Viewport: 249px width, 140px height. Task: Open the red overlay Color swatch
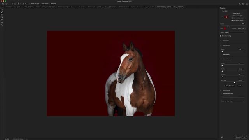click(225, 28)
